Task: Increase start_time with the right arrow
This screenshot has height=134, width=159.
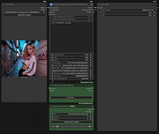Action: pos(90,117)
